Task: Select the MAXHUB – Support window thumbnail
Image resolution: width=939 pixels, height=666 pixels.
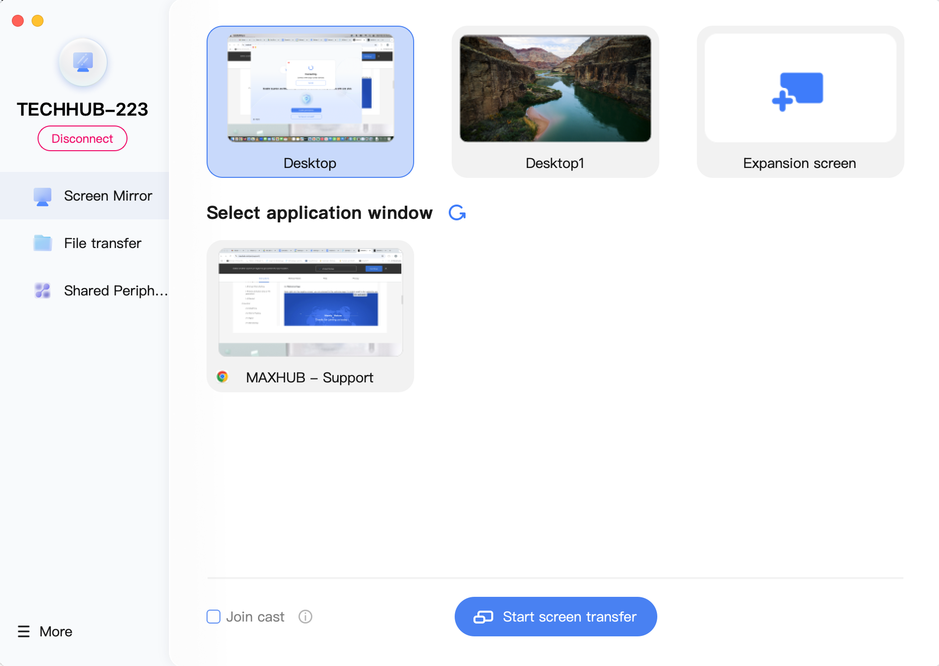Action: pos(310,302)
